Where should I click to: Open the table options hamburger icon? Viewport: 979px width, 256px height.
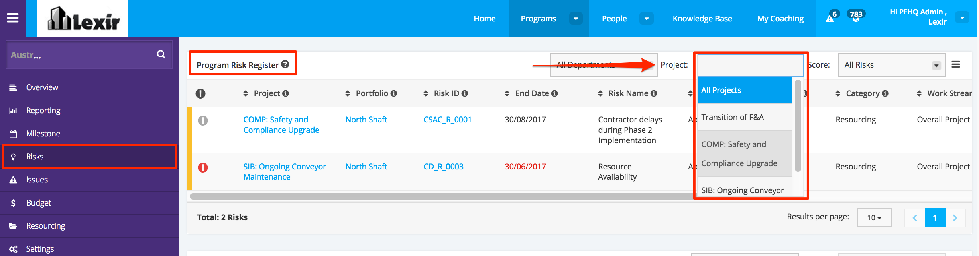955,64
